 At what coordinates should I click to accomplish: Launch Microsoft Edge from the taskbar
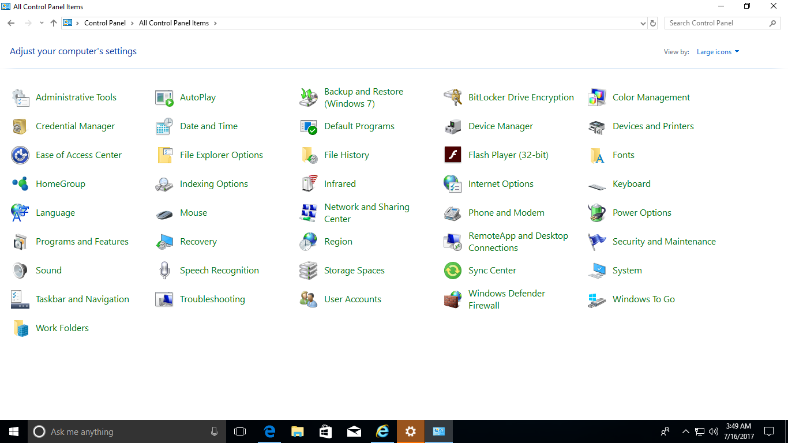tap(269, 431)
